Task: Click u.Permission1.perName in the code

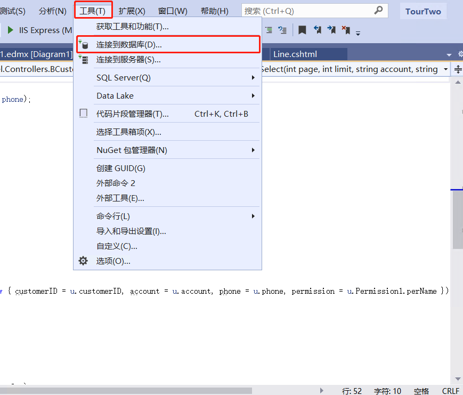Action: tap(392, 291)
